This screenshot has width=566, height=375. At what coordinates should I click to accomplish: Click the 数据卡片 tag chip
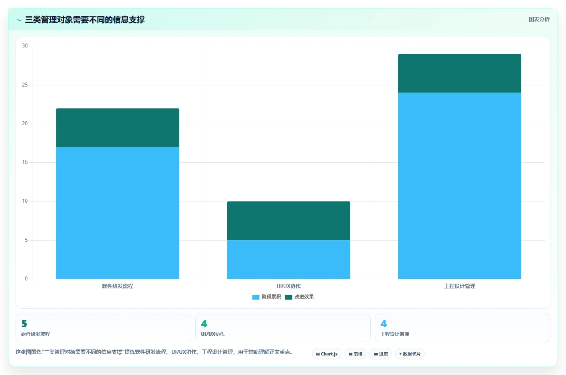click(410, 354)
